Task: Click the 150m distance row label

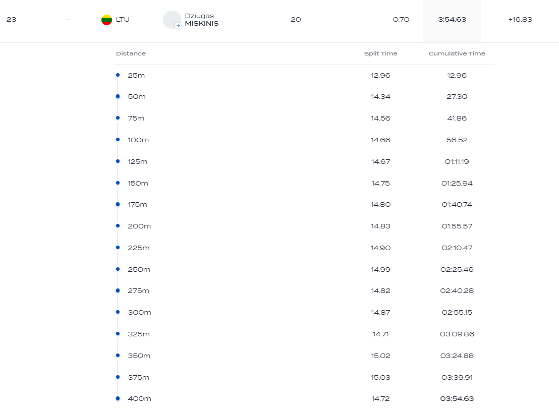Action: click(x=138, y=183)
